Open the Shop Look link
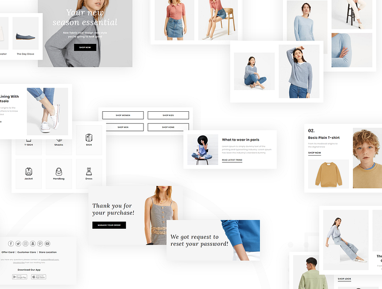Screen dimensions: 382x289 tap(344, 279)
